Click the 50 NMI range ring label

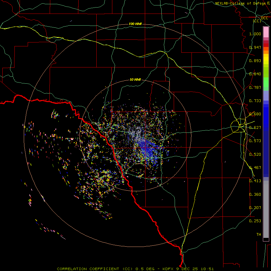click(x=135, y=79)
